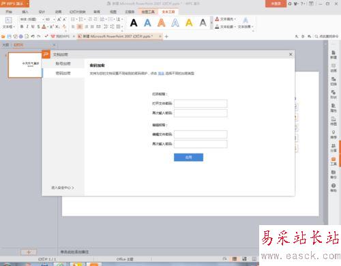Expand font color dropdown arrow
Viewport: 341px width, 266px height.
(x=48, y=27)
